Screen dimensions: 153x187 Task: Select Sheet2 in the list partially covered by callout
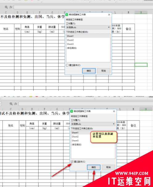tap(75, 137)
